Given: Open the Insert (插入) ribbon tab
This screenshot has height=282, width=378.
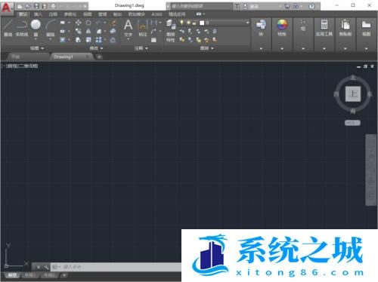Looking at the screenshot, I should click(38, 14).
